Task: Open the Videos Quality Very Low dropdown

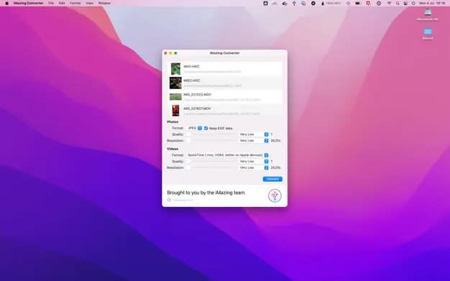Action: (254, 161)
